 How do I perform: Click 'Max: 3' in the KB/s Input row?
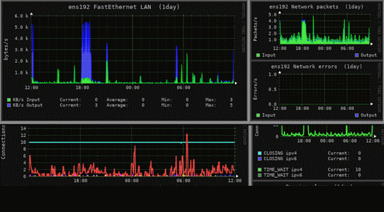(x=219, y=100)
